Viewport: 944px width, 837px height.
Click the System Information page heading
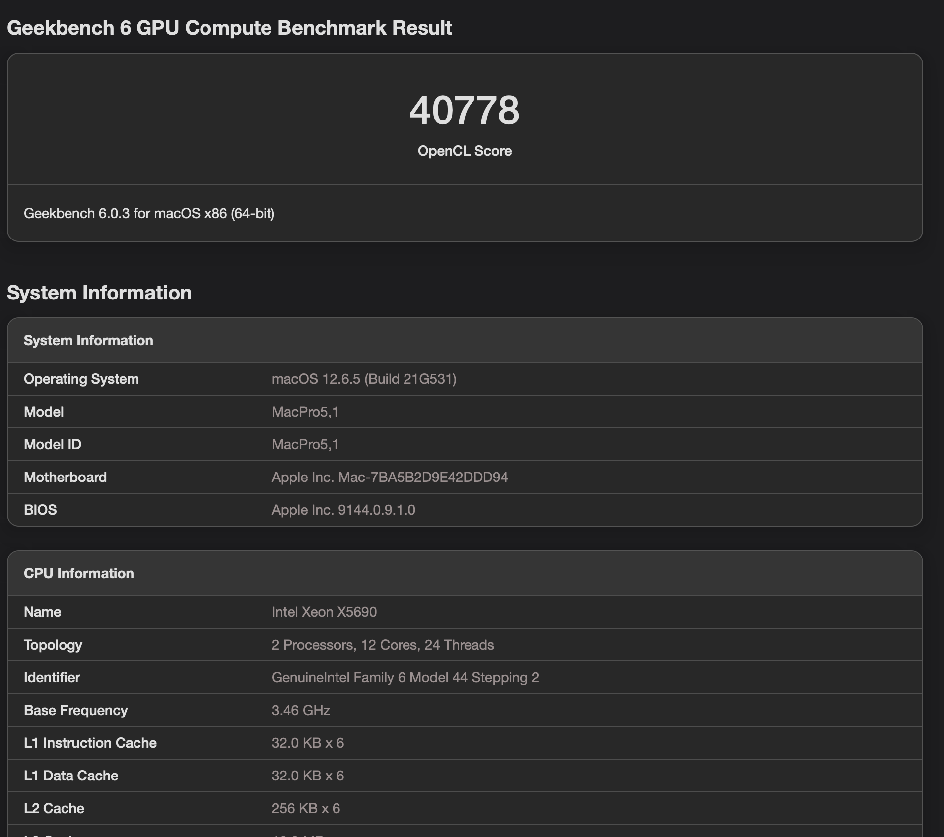pos(99,293)
